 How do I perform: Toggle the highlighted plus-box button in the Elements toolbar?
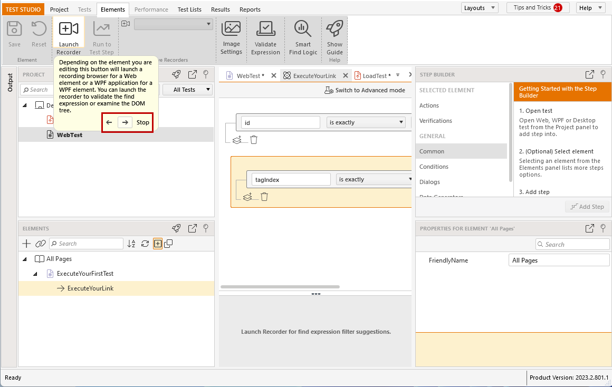coord(158,244)
